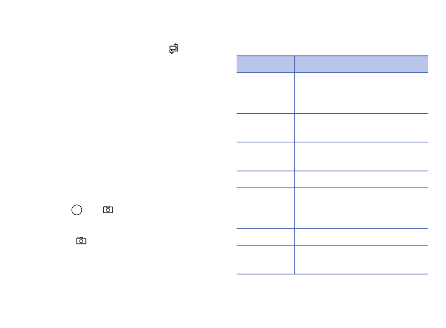Click the wide-column cell in the third table row
446x328 pixels.
[x=361, y=156]
